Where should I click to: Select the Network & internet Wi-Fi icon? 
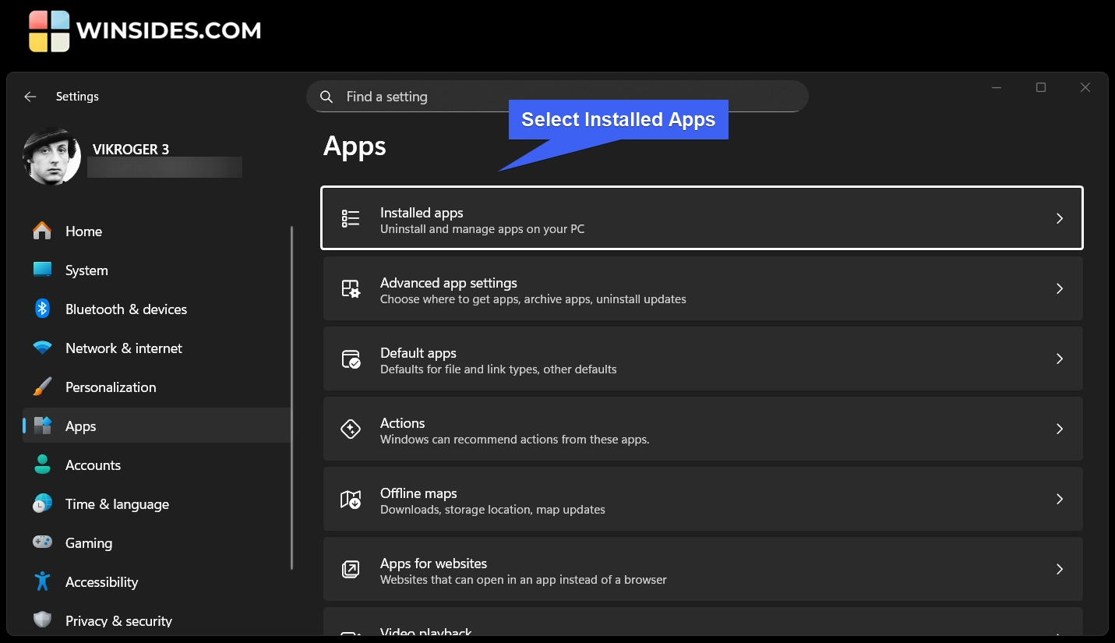click(x=42, y=348)
